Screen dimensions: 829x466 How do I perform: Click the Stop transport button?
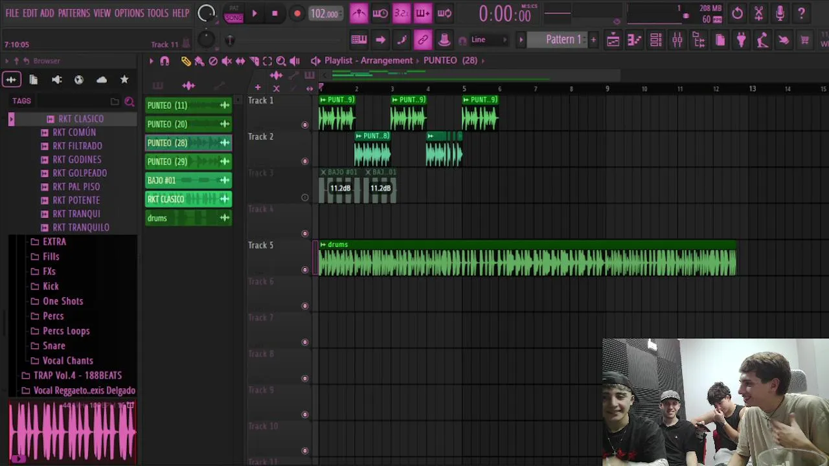click(x=275, y=14)
